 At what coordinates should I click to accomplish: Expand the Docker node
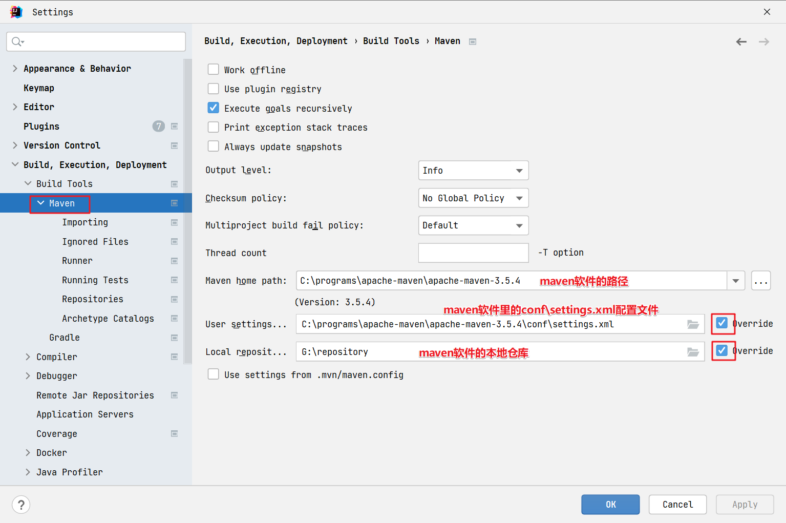coord(28,452)
